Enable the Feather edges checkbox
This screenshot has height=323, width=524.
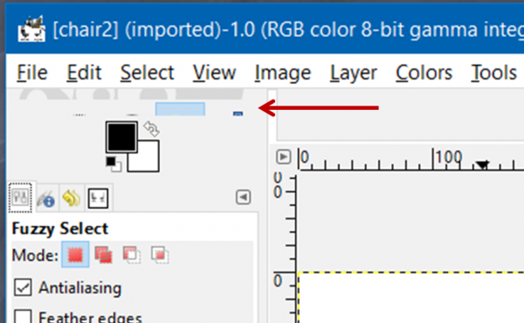[23, 317]
